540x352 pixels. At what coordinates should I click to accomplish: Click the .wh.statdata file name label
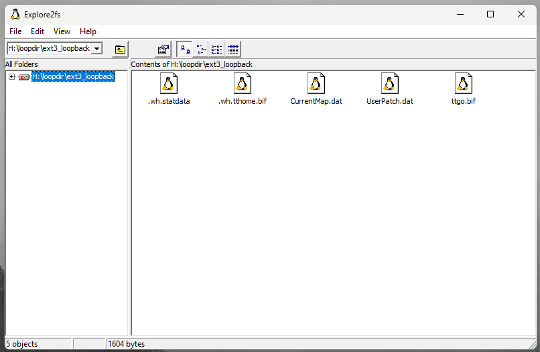169,101
